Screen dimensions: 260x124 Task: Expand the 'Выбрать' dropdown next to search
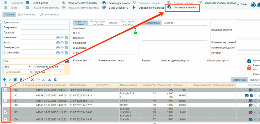pos(49,72)
